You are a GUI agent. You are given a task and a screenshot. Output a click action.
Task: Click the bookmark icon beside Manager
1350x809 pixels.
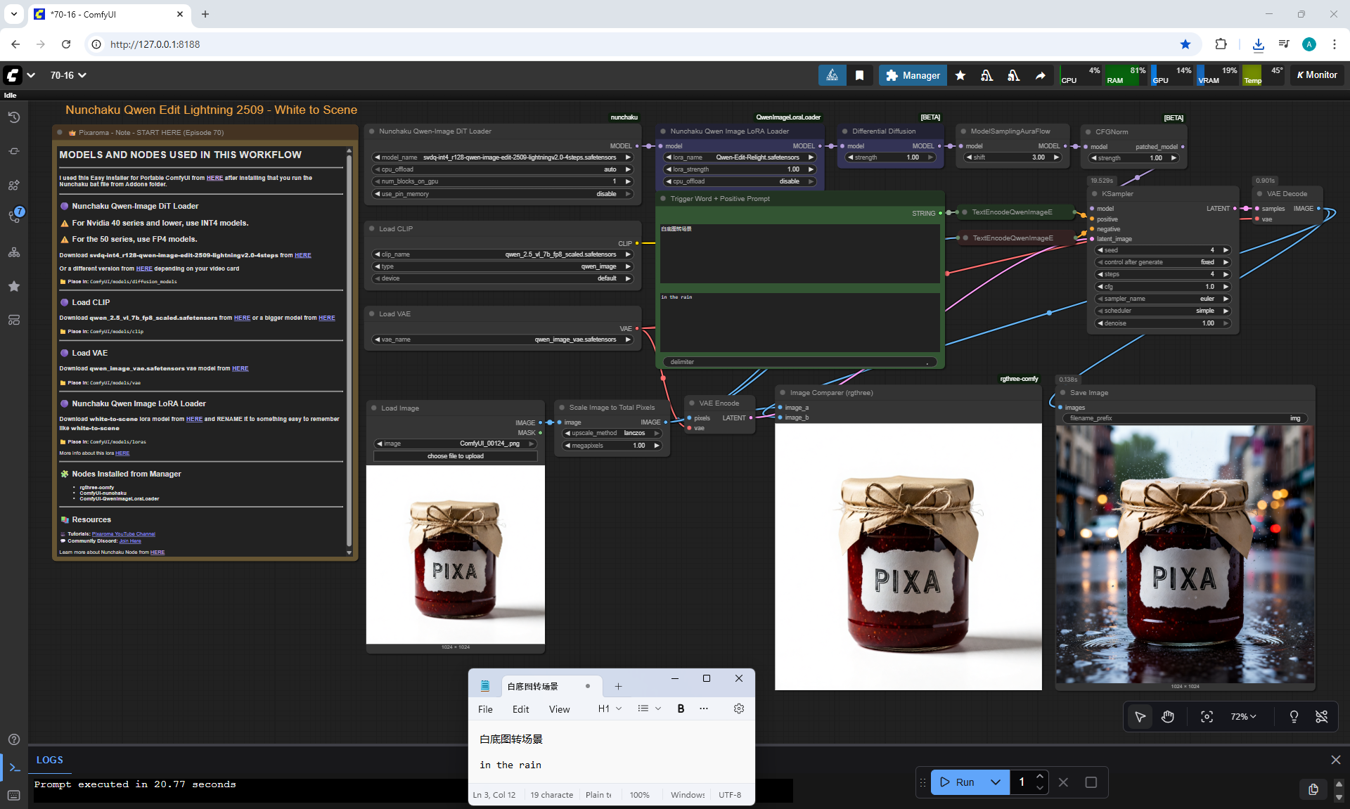pos(859,75)
